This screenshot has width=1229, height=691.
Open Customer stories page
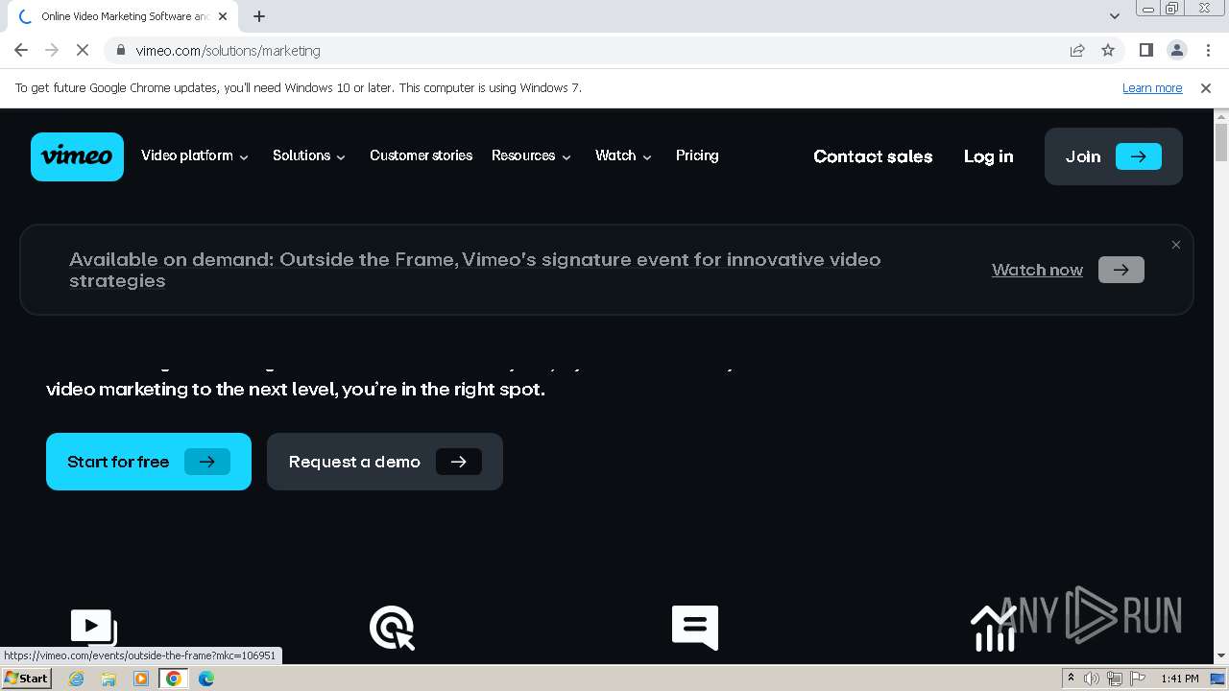pyautogui.click(x=421, y=155)
